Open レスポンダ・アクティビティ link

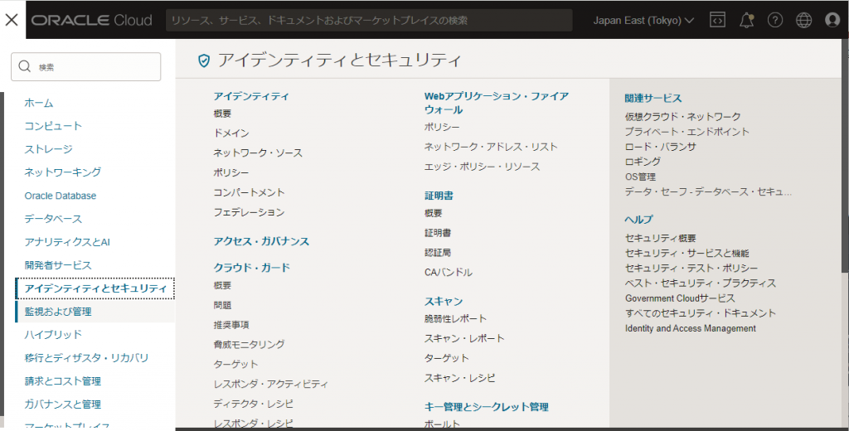tap(271, 384)
